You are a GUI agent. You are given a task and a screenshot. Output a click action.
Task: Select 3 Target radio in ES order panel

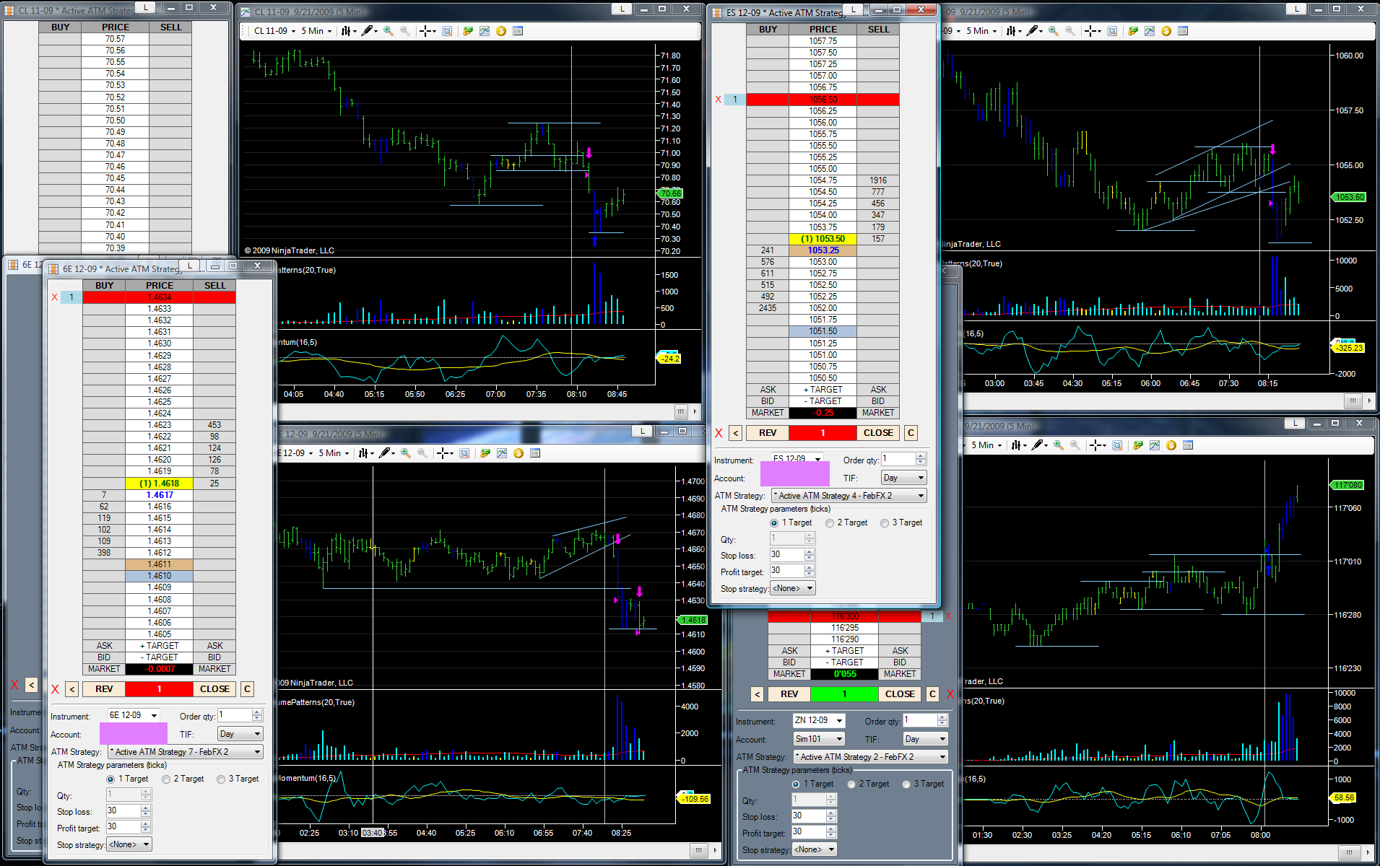click(x=885, y=523)
